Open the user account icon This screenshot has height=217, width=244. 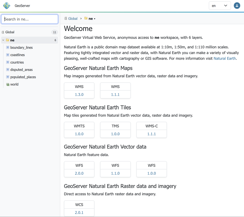[237, 6]
